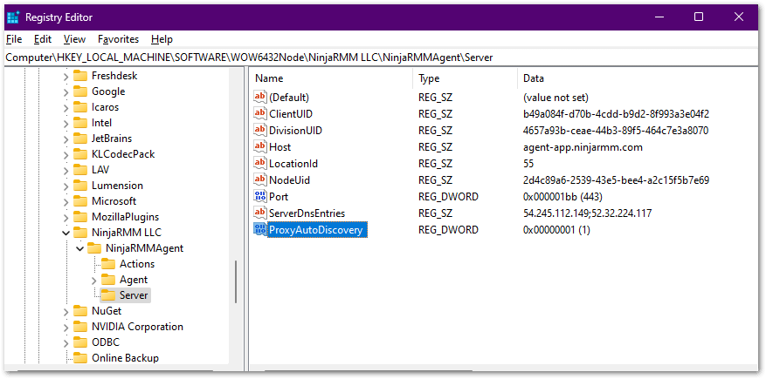Expand the Agent subkey arrow
The height and width of the screenshot is (379, 766).
click(x=93, y=281)
